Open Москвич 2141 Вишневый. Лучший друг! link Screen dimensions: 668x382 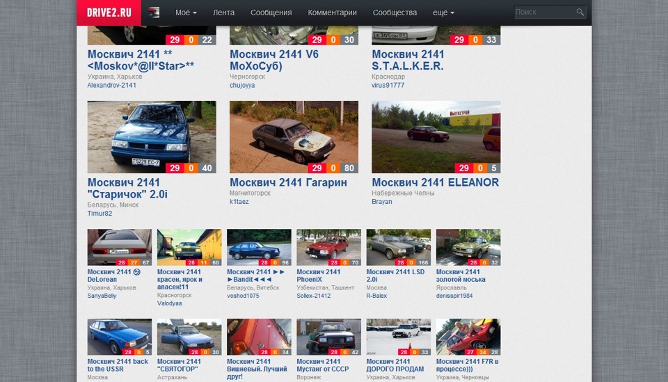point(257,369)
